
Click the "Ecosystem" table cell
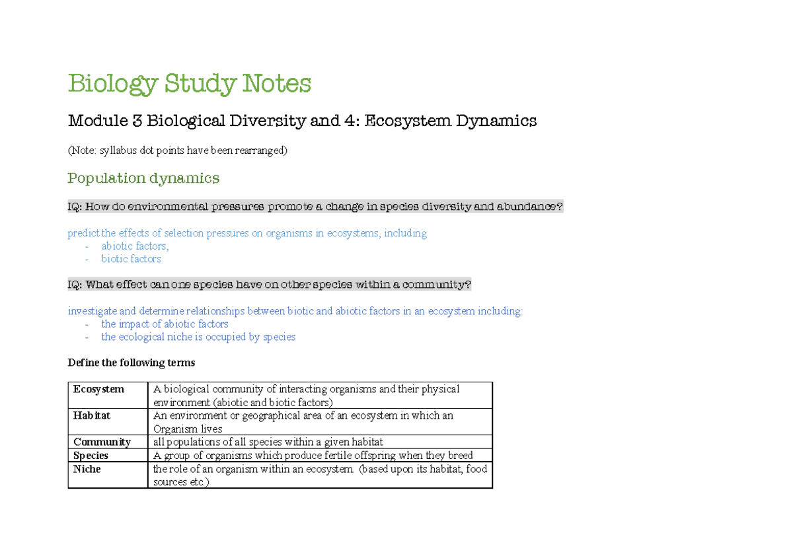[x=98, y=389]
